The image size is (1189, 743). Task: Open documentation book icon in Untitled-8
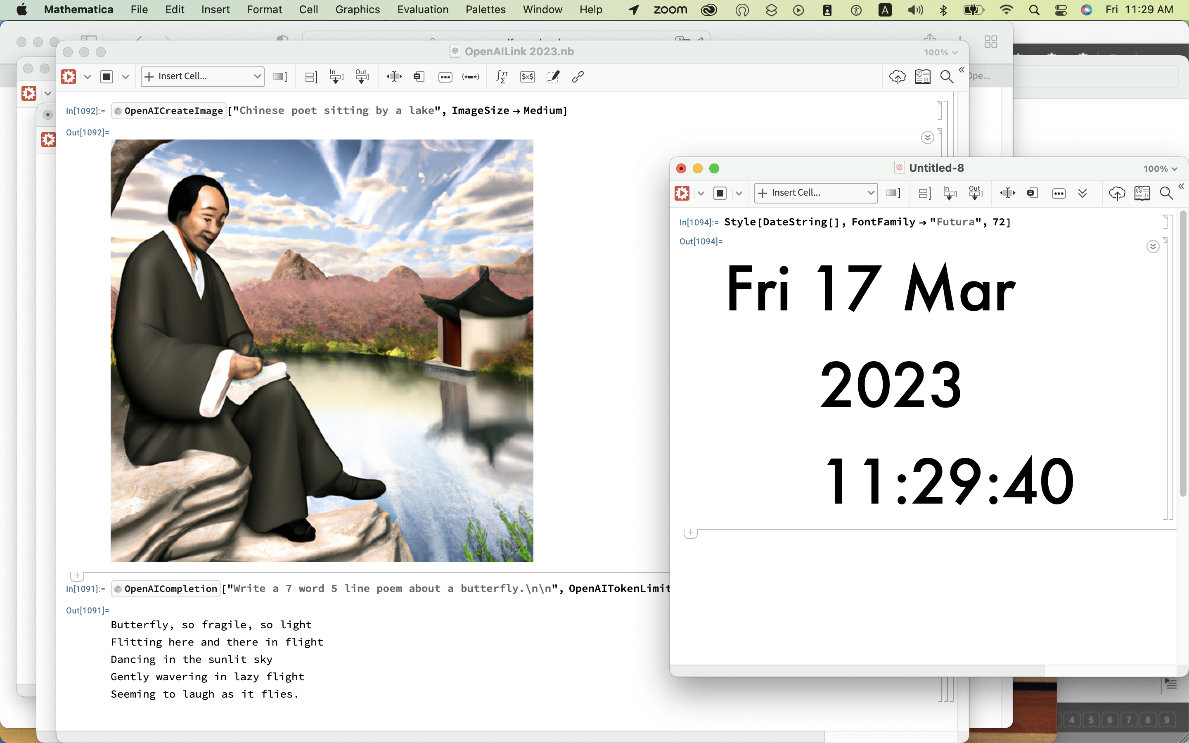1142,193
